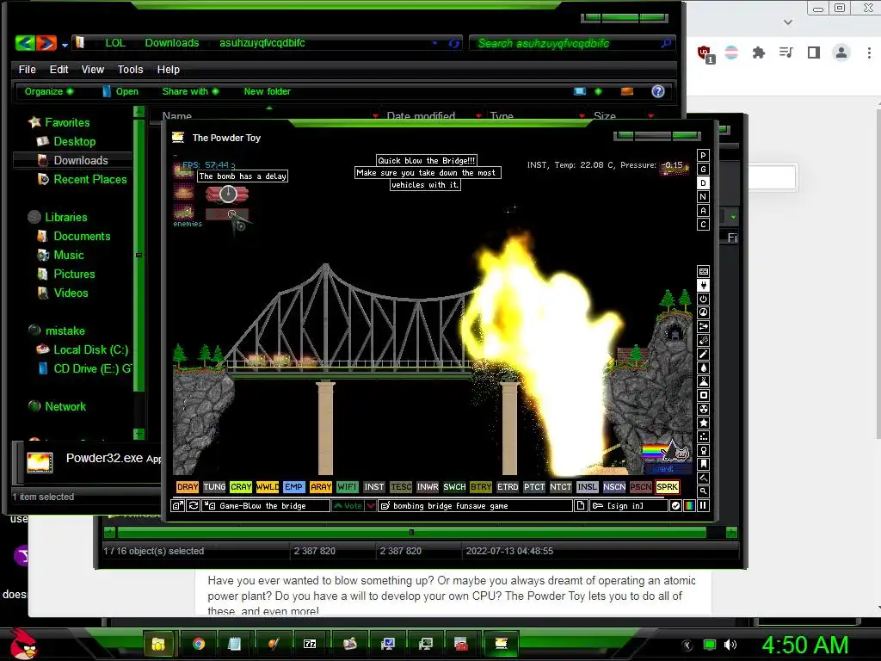Image resolution: width=881 pixels, height=661 pixels.
Task: Go to Downloads in the address breadcrumb
Action: click(x=172, y=43)
